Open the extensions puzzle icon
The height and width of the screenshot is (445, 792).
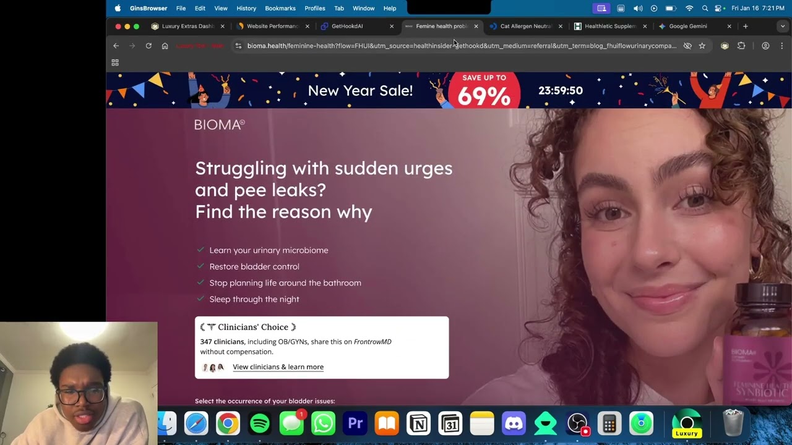coord(741,46)
